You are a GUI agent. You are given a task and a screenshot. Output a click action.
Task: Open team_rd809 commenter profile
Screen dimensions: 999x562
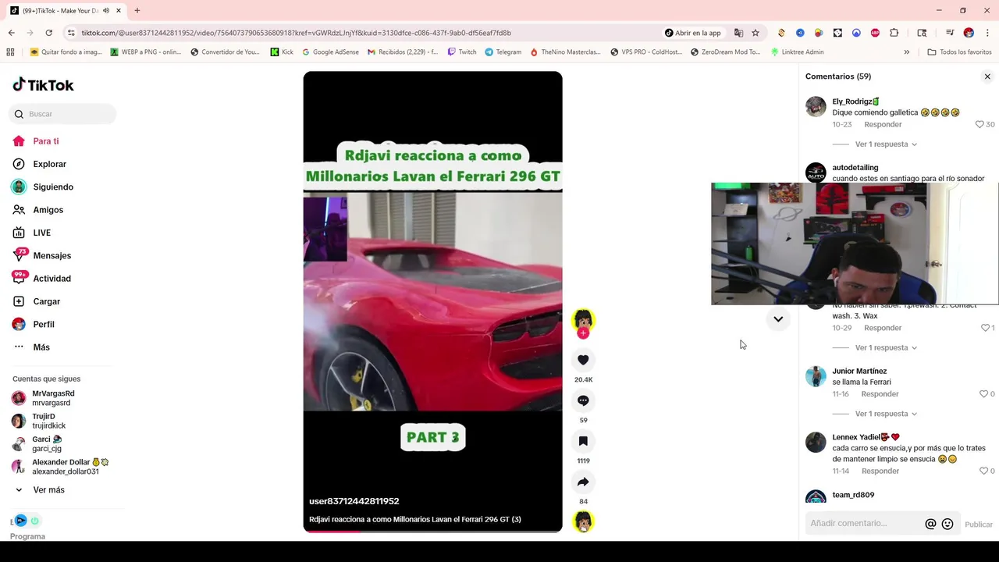pyautogui.click(x=853, y=495)
